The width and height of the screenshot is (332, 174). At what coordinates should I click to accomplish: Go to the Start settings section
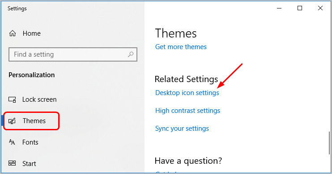[x=29, y=163]
